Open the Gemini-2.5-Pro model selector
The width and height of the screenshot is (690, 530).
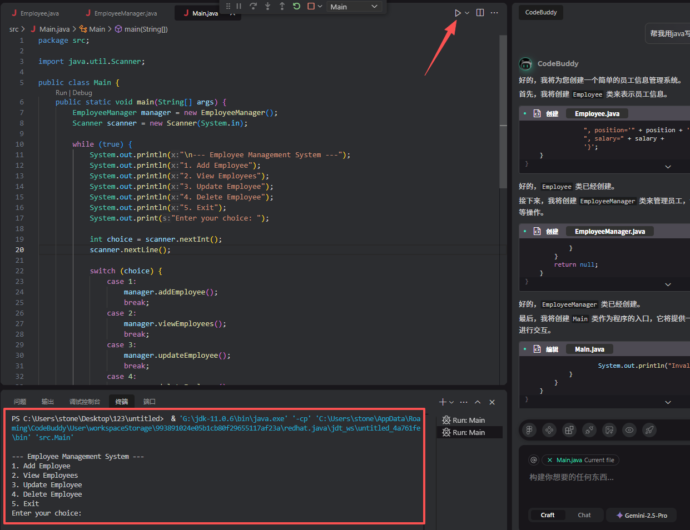tap(642, 515)
